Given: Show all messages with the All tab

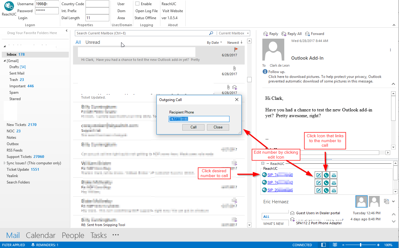Looking at the screenshot, I should pyautogui.click(x=78, y=42).
